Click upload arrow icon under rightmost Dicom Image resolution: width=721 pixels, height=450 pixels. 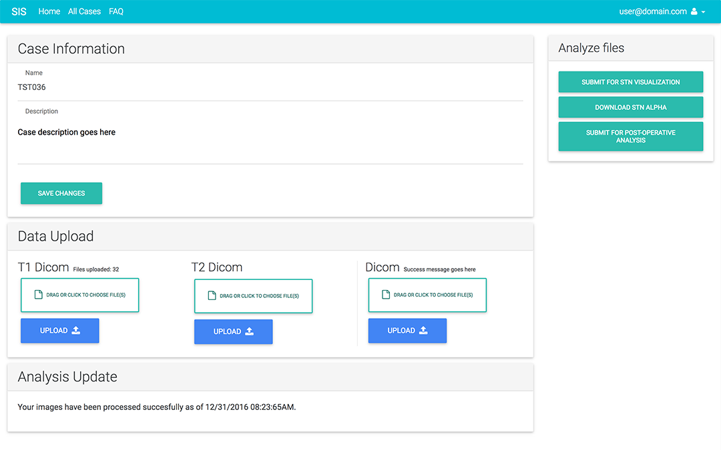pyautogui.click(x=423, y=331)
